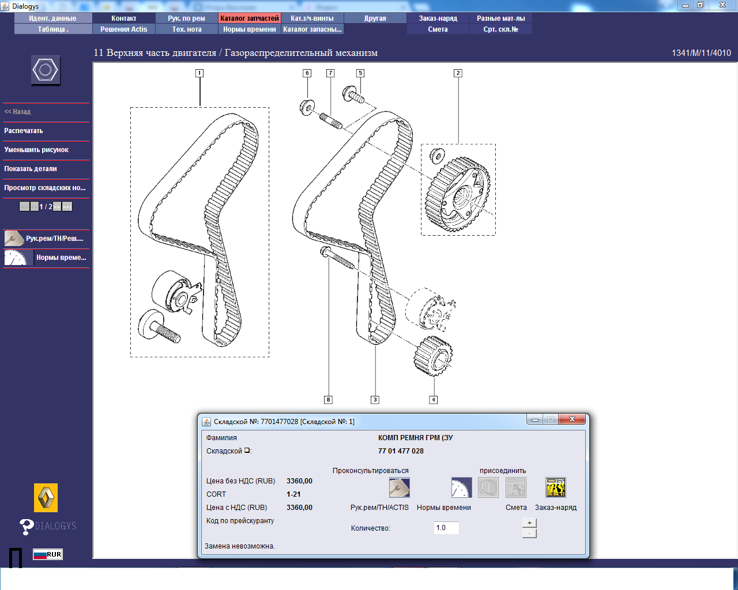Select part callout number 3
Screen dimensions: 738x590
point(375,400)
